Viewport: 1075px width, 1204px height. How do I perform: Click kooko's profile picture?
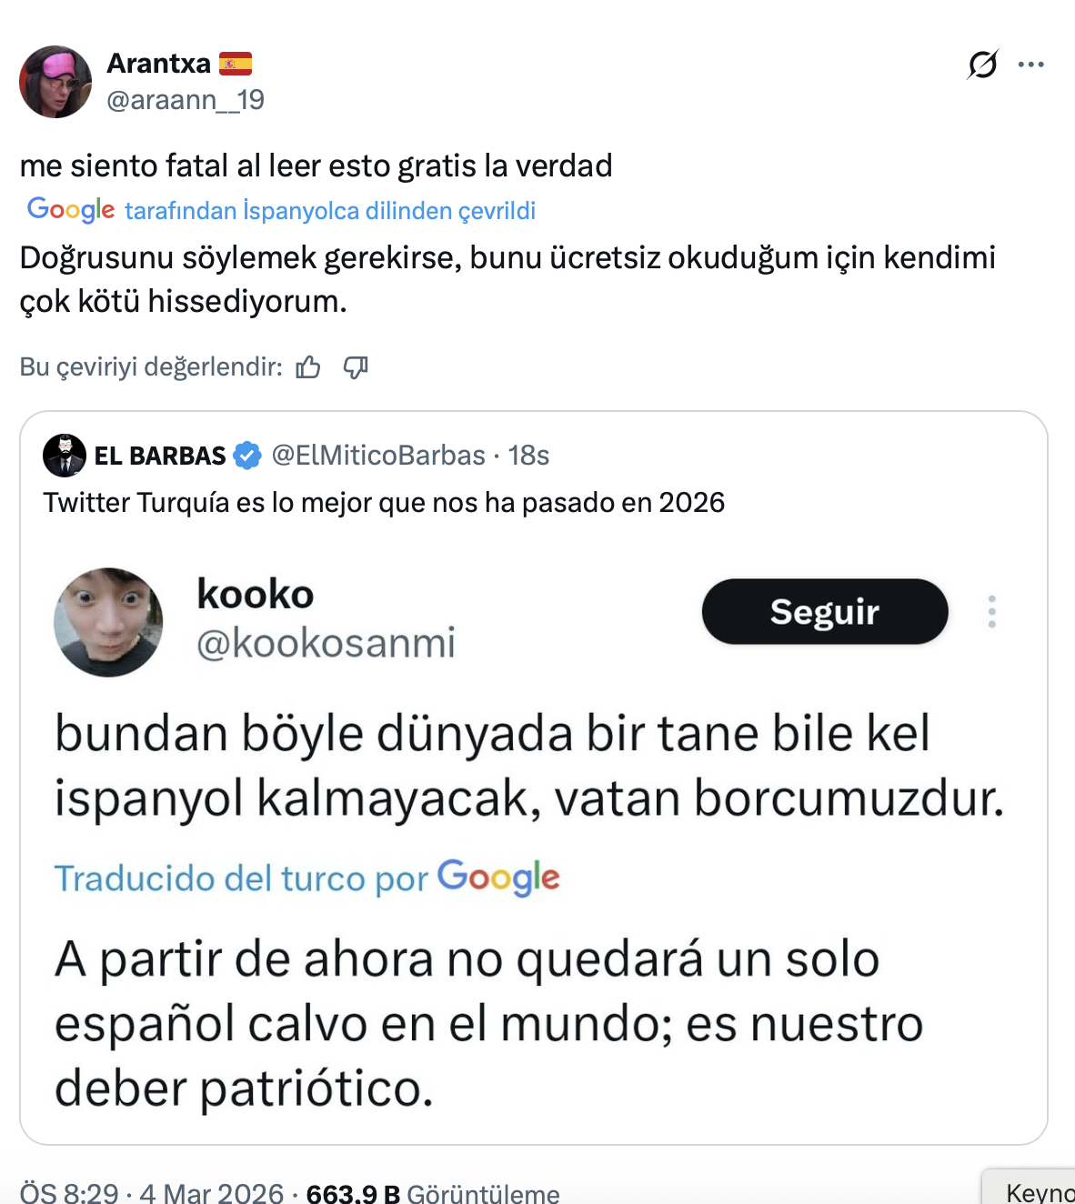pyautogui.click(x=108, y=622)
